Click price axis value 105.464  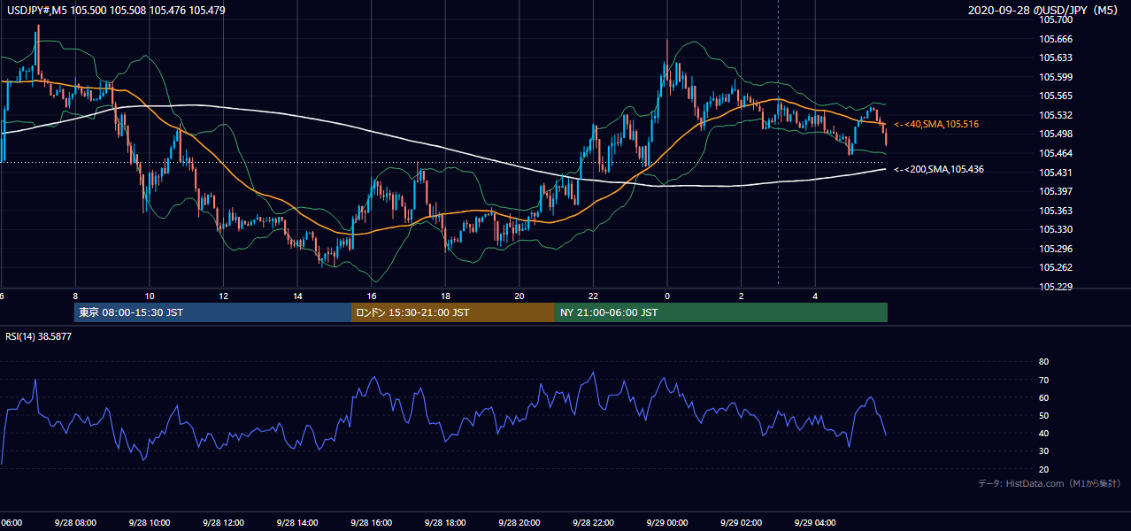[x=1056, y=153]
